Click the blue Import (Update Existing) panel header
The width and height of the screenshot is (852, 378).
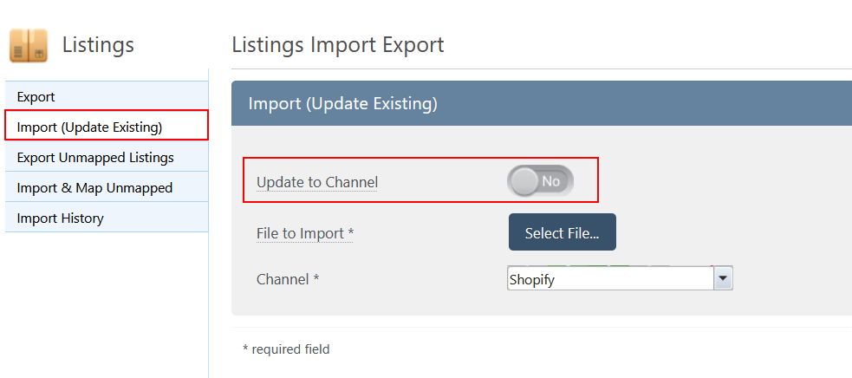(541, 103)
